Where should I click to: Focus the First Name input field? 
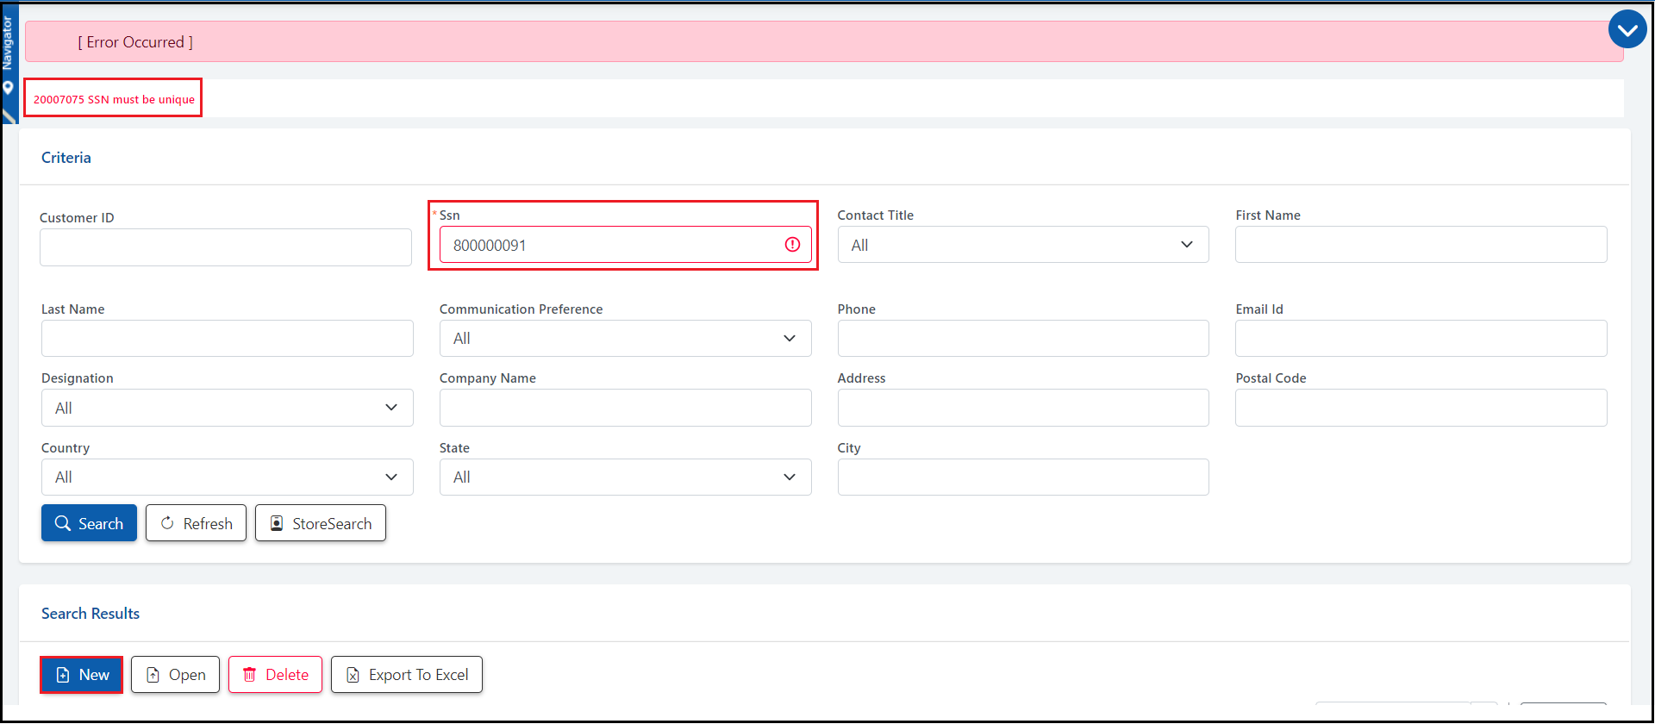click(x=1421, y=245)
